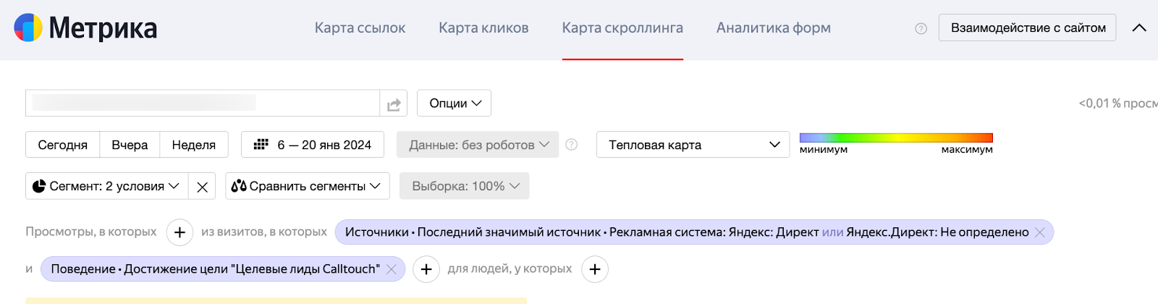The height and width of the screenshot is (304, 1158).
Task: Click the help icon beside Данные: без роботов
Action: pos(571,145)
